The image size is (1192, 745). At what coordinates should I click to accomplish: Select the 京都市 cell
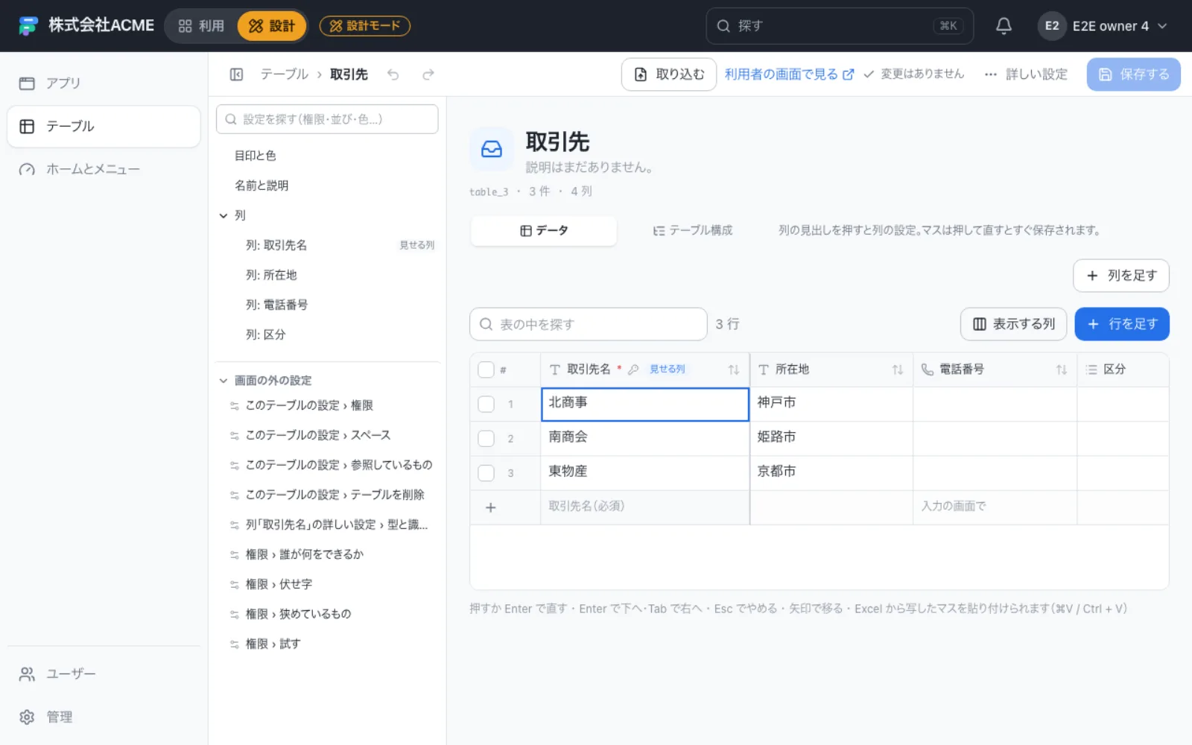point(831,473)
